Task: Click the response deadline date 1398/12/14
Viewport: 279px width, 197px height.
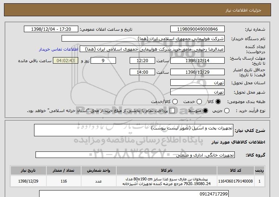Action: pos(197,60)
